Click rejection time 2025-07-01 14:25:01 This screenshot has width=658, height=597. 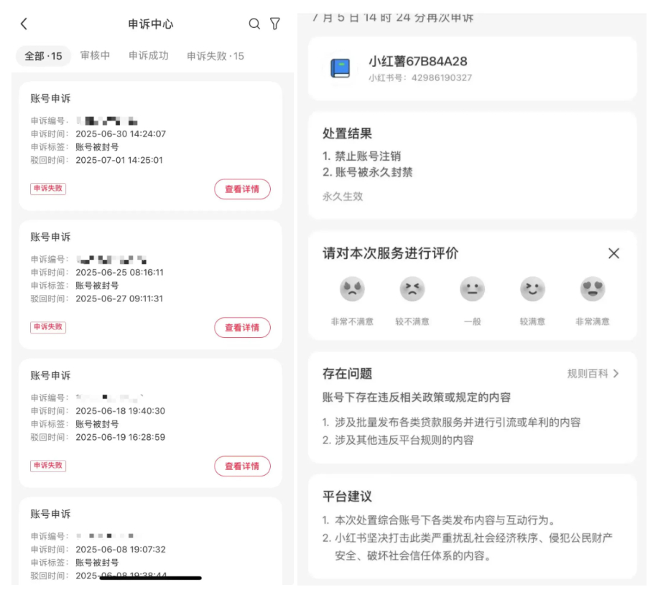click(x=119, y=160)
